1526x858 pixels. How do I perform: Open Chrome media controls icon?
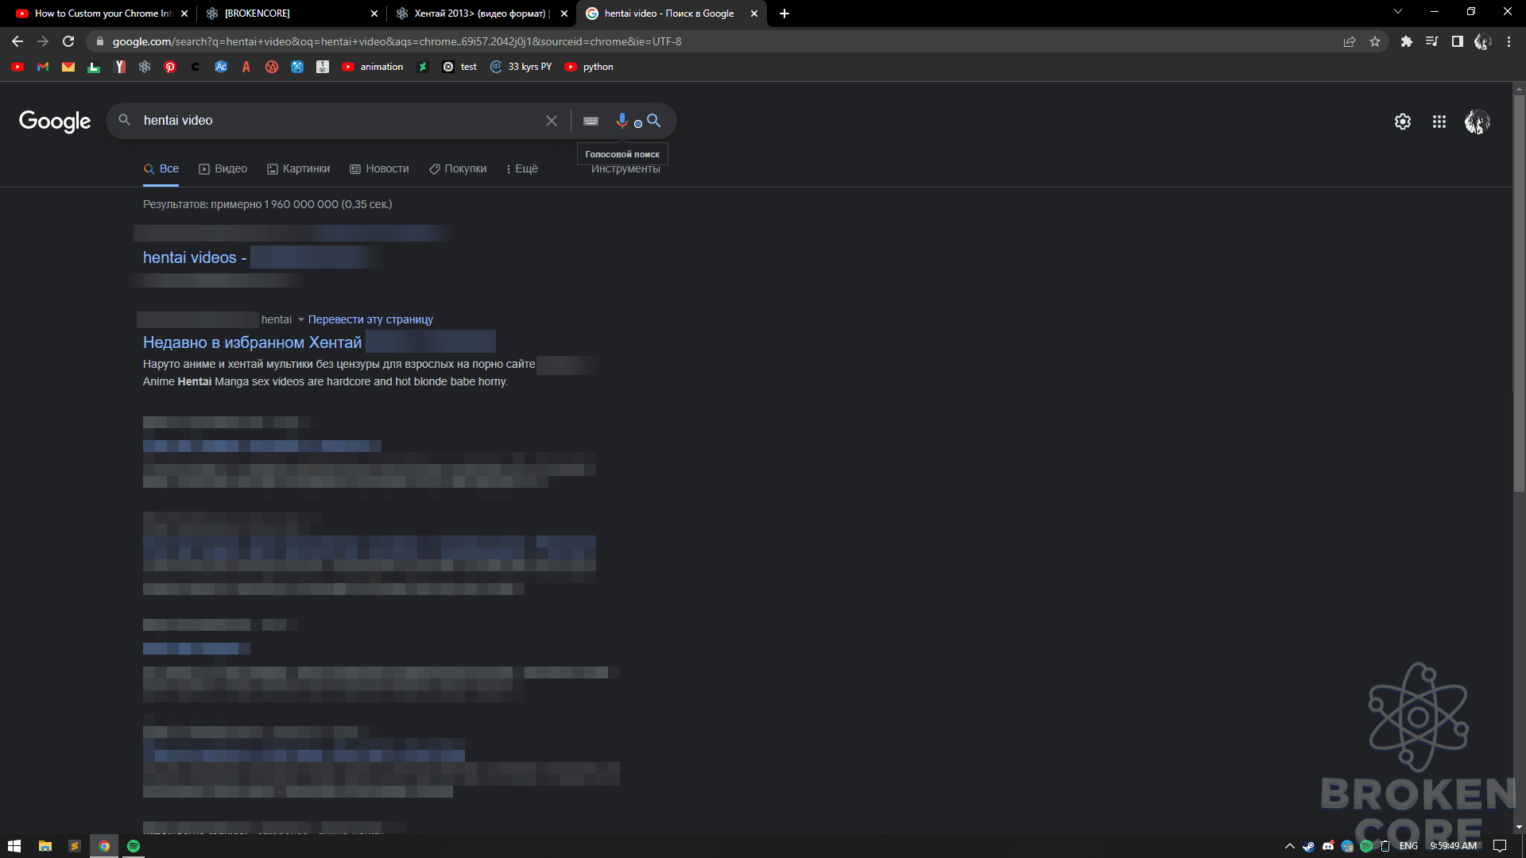click(x=1432, y=41)
